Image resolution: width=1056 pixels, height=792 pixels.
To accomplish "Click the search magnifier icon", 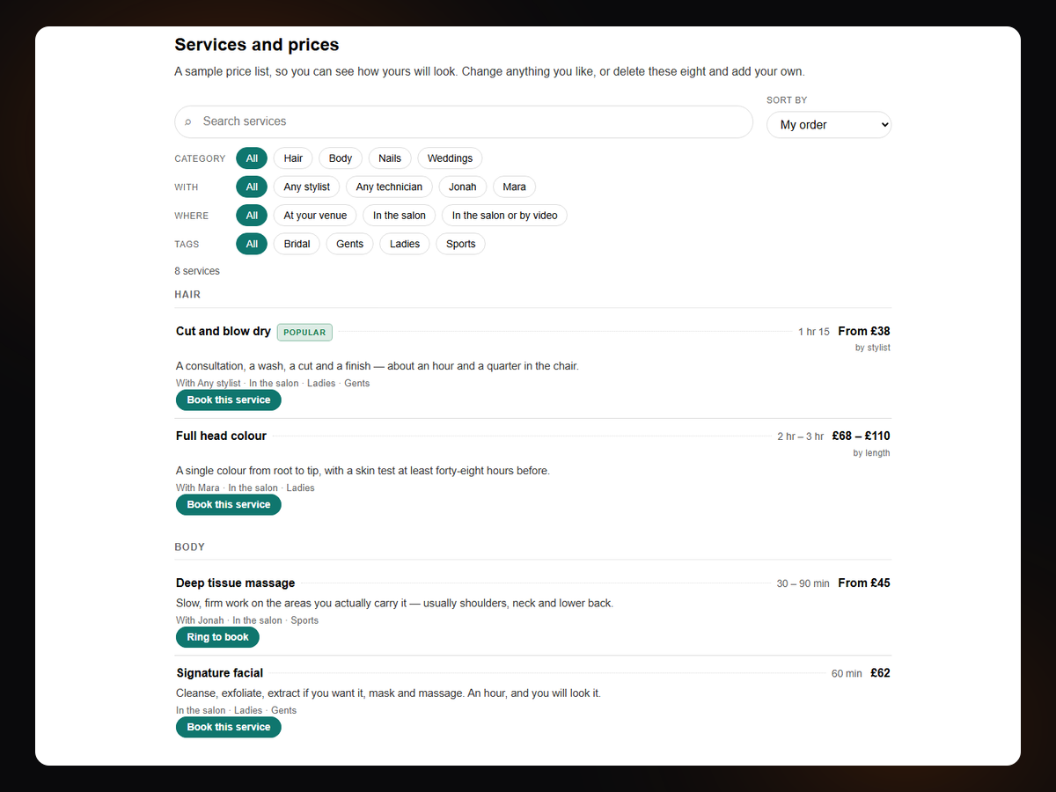I will (x=188, y=122).
